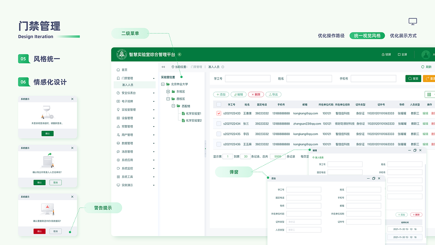This screenshot has width=435, height=245.
Task: Click the 姓名 search input field
Action: click(309, 79)
